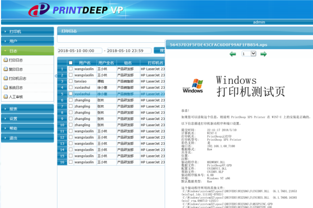The width and height of the screenshot is (313, 208).
Task: Check the row 2 wangxiaolin checkbox
Action: (71, 75)
